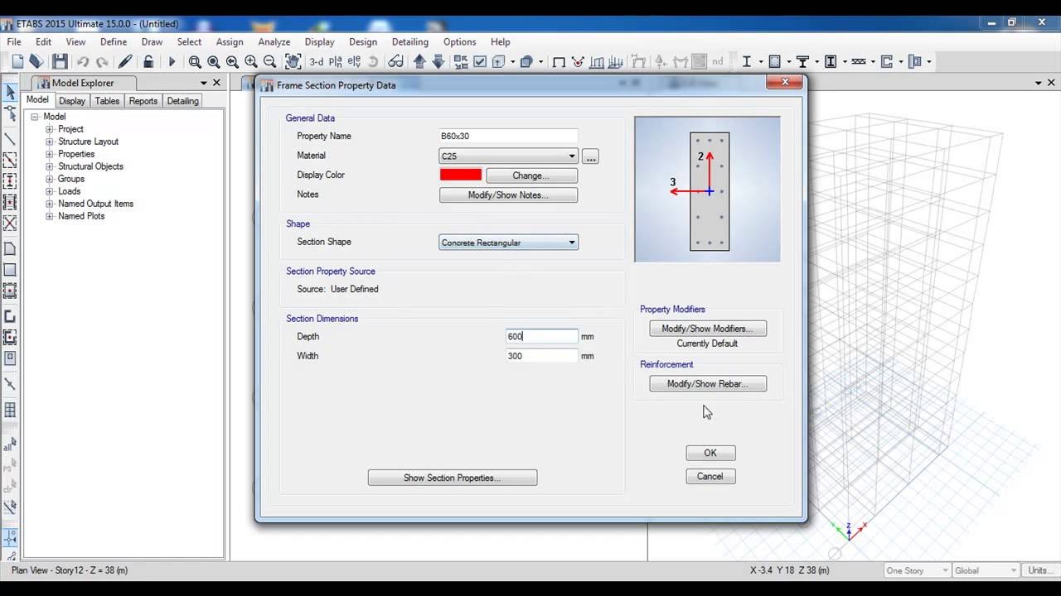1061x596 pixels.
Task: Open the Model Explorer panel options arrow
Action: pos(204,83)
